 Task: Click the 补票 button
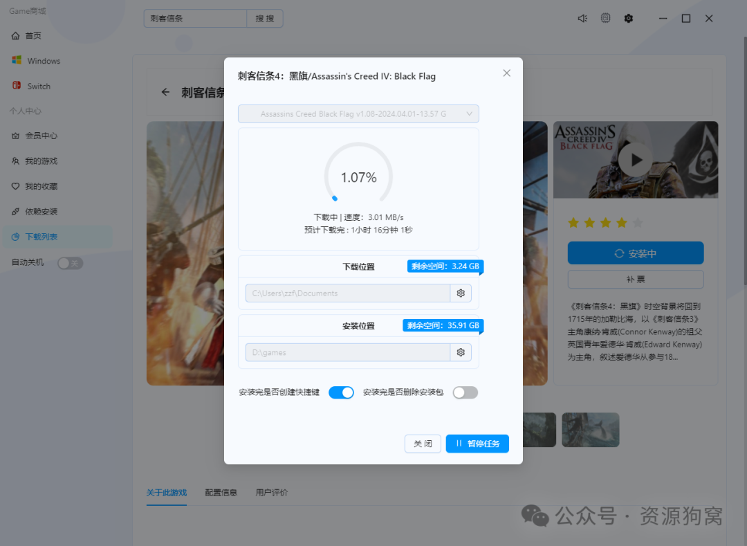(x=636, y=279)
